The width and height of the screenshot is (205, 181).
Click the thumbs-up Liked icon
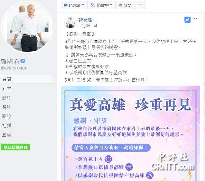click(x=65, y=5)
